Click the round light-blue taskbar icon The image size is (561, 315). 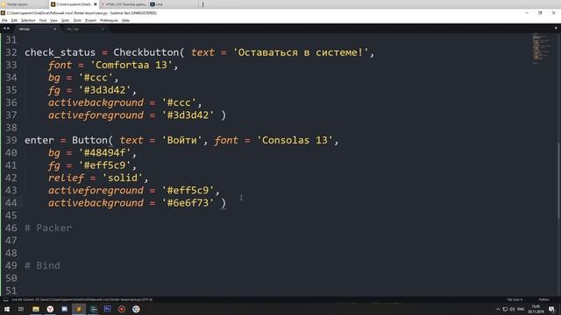coord(136,309)
